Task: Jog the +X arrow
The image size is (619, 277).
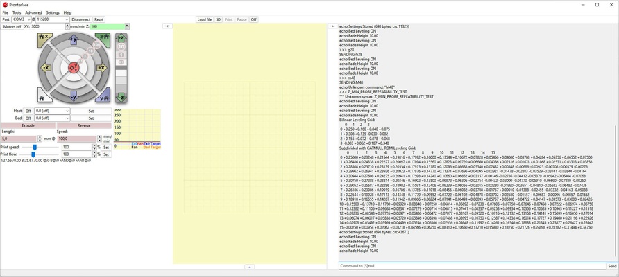Action: click(x=102, y=68)
